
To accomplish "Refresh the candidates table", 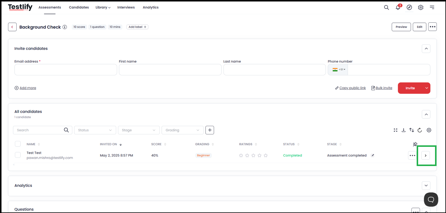I will (x=420, y=130).
